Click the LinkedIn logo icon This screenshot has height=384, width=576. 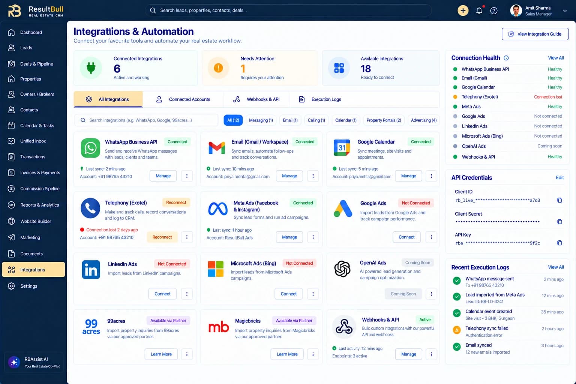point(91,270)
